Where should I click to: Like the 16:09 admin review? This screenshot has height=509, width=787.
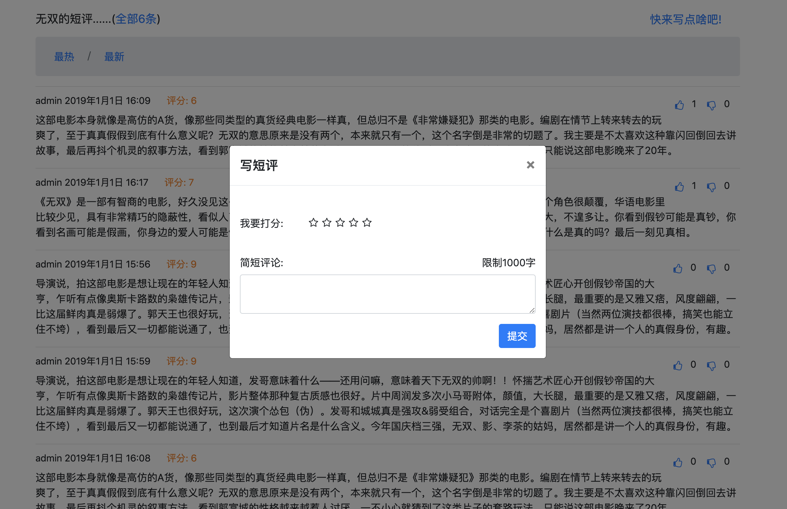(679, 105)
